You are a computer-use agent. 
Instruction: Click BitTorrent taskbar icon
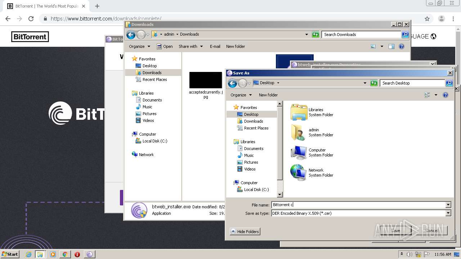(90, 254)
